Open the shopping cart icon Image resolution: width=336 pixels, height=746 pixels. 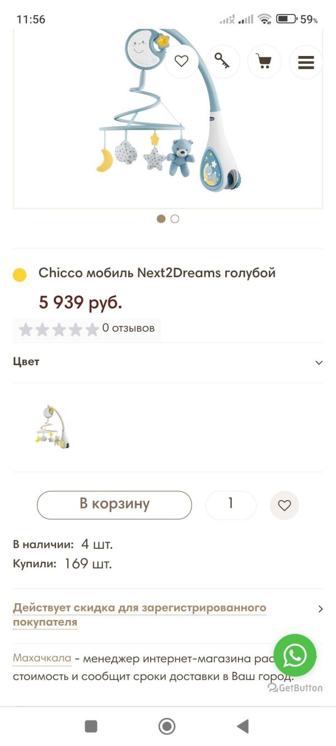264,62
